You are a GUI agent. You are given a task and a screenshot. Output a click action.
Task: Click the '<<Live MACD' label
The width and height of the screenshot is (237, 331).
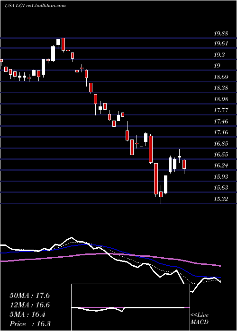[200, 318]
